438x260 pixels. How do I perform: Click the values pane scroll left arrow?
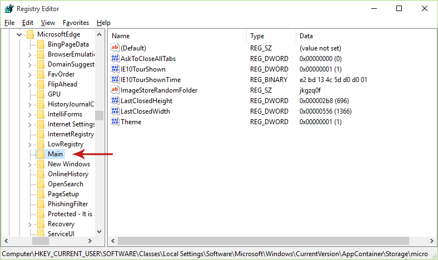pyautogui.click(x=113, y=241)
